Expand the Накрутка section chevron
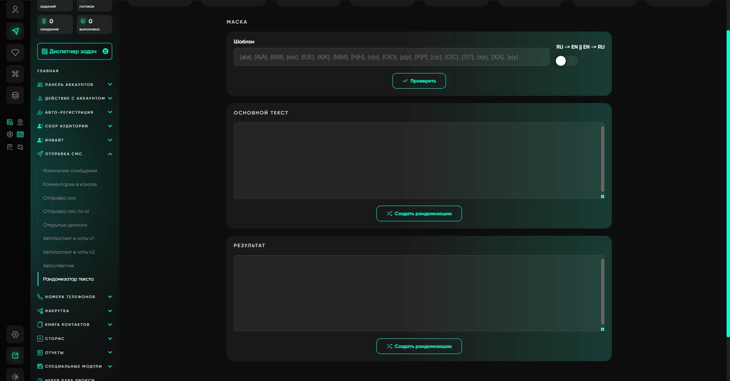This screenshot has height=381, width=730. coord(110,311)
